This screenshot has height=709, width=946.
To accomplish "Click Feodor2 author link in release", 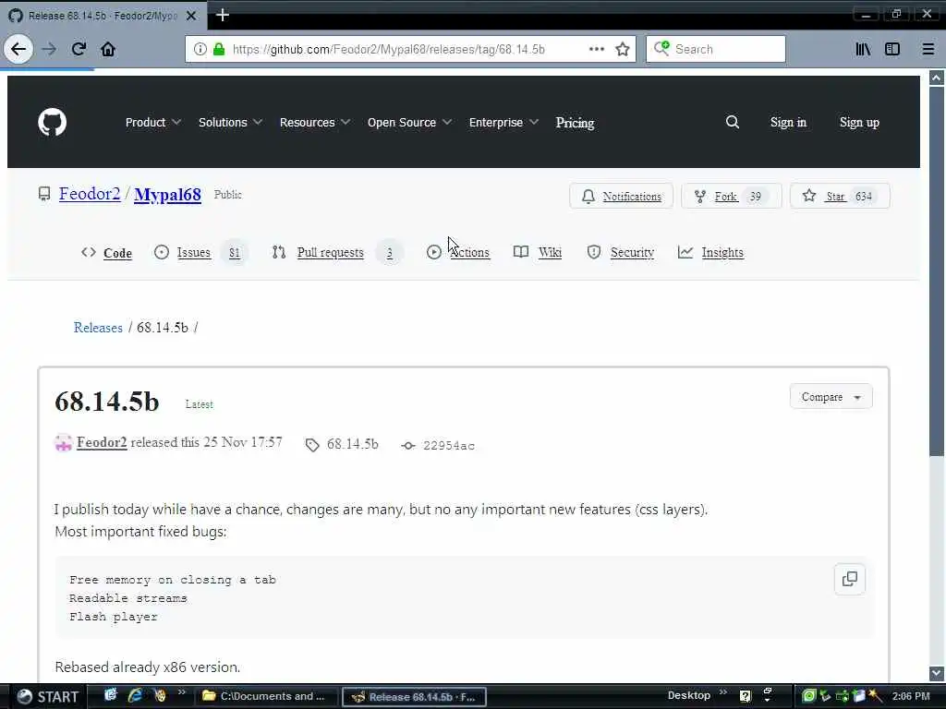I will 102,442.
